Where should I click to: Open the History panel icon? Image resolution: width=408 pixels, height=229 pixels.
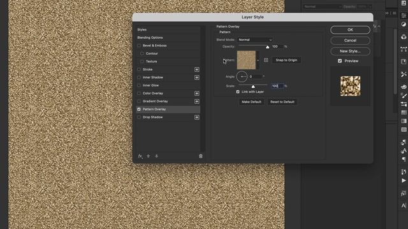[x=404, y=172]
